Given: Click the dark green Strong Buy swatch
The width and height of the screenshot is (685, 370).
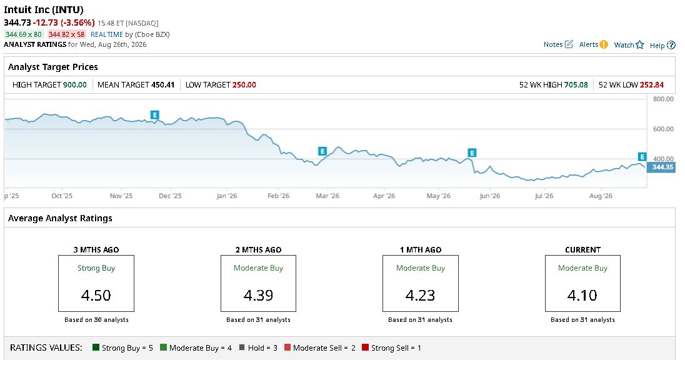Looking at the screenshot, I should (x=96, y=347).
